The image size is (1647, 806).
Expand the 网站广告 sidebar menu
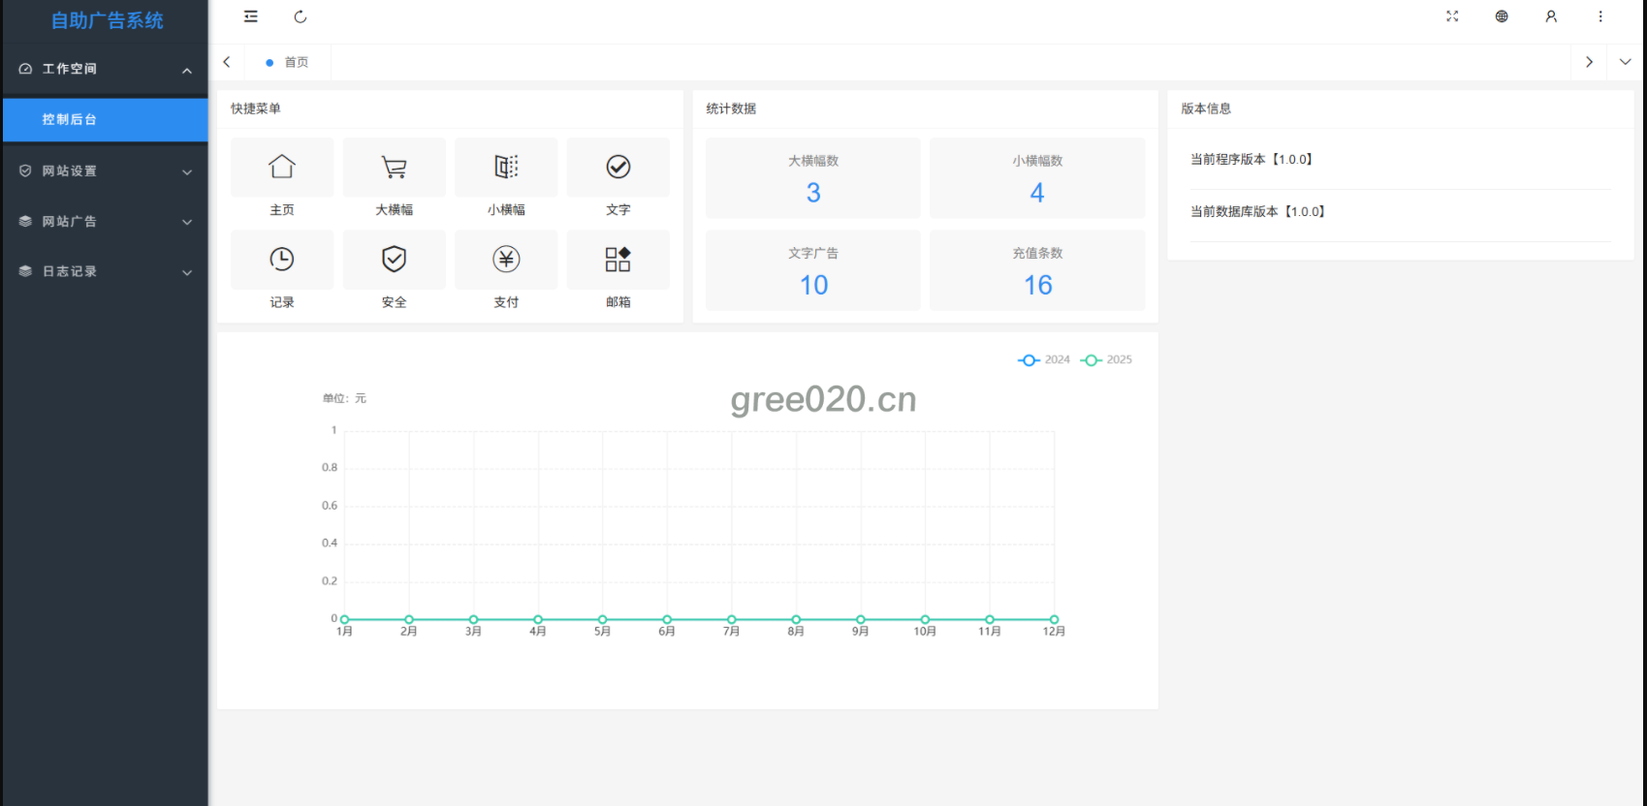pyautogui.click(x=105, y=222)
